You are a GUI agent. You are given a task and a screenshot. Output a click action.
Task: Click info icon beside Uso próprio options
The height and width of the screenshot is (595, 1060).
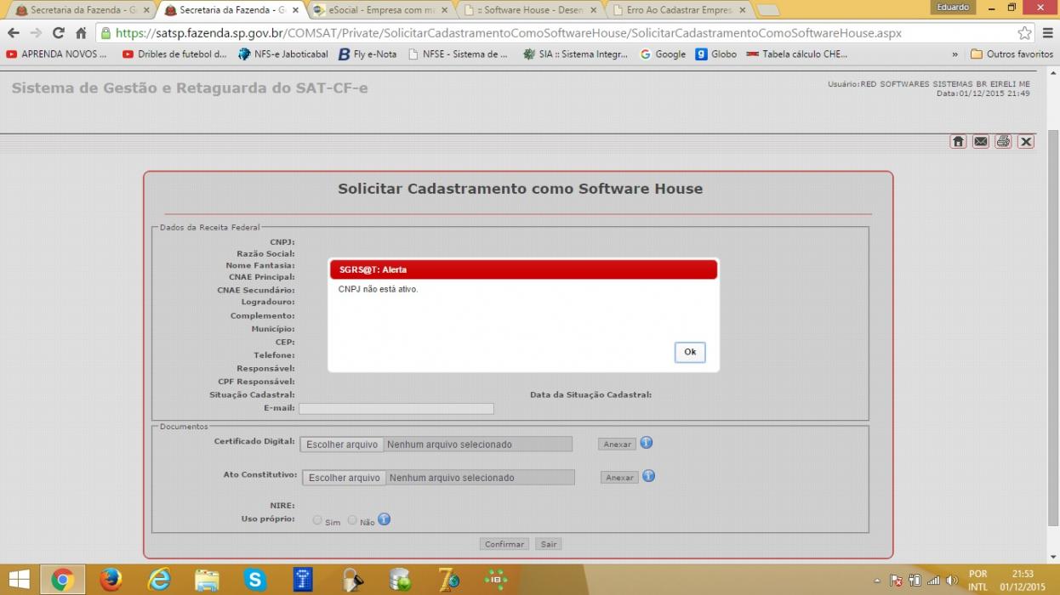point(384,519)
